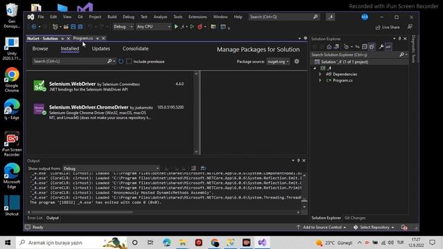Screen dimensions: 443x249
Task: Switch to the Consolidate tab
Action: point(136,48)
